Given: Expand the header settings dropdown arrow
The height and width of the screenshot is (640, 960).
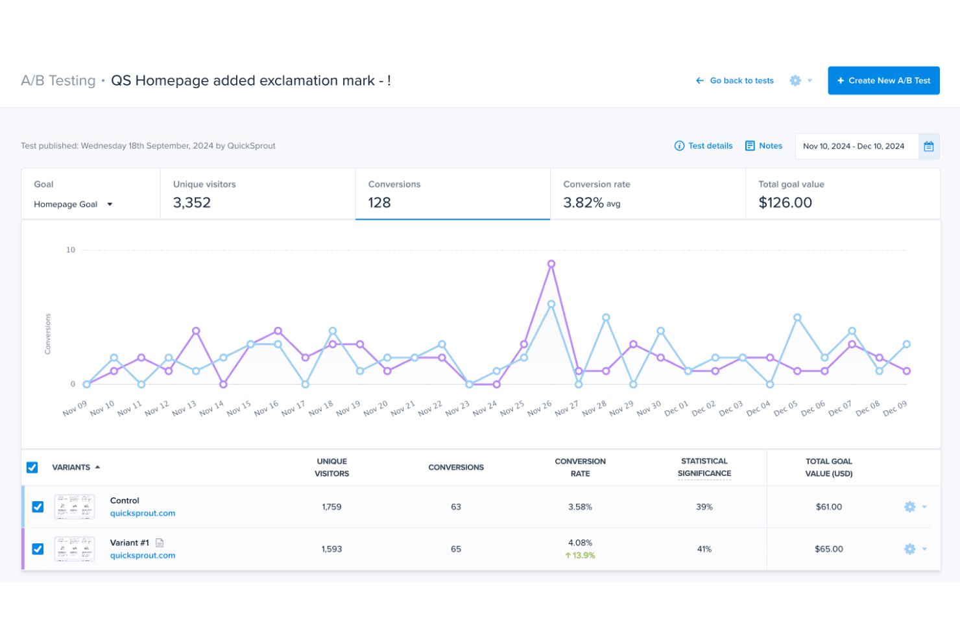Looking at the screenshot, I should [810, 80].
